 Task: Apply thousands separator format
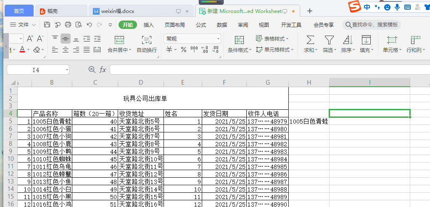(x=194, y=50)
